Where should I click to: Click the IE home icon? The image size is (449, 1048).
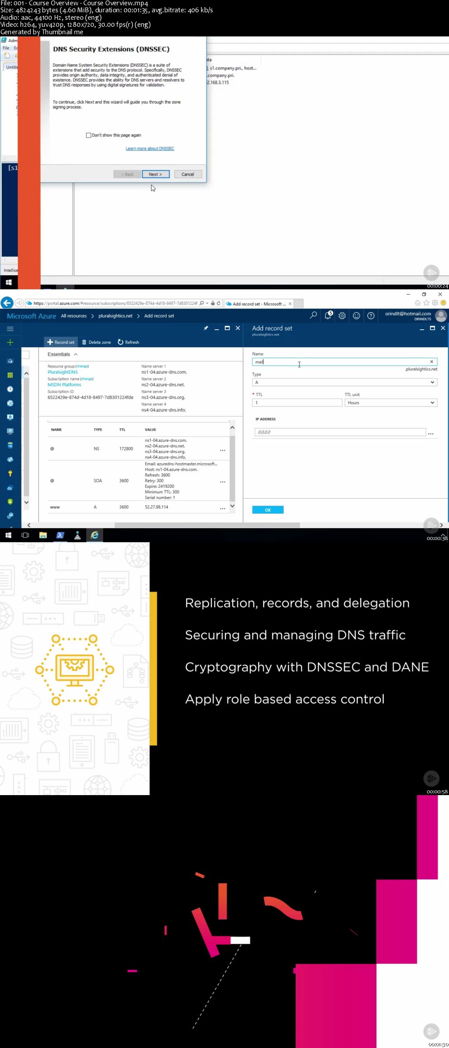point(417,303)
